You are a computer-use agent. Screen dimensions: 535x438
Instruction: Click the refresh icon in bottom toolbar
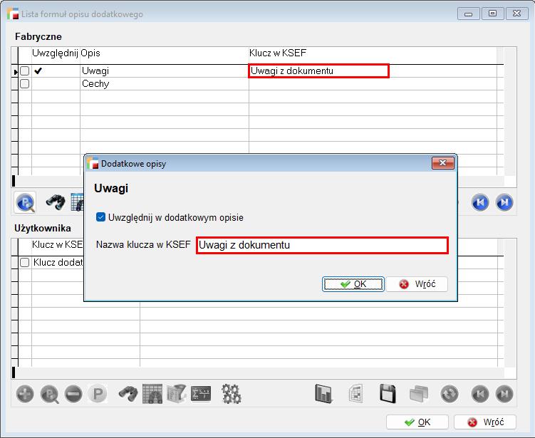(x=449, y=394)
